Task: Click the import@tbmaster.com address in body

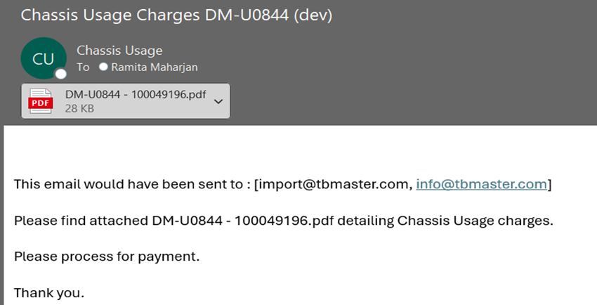Action: 334,184
